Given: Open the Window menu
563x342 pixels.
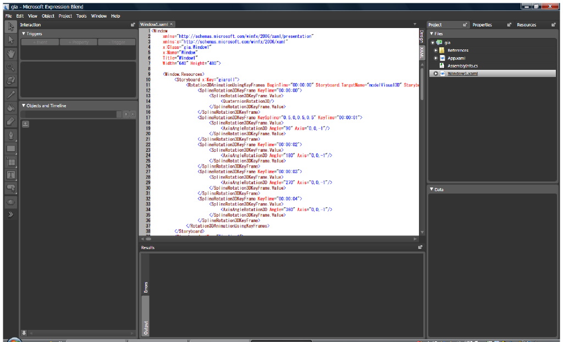Looking at the screenshot, I should pyautogui.click(x=99, y=16).
